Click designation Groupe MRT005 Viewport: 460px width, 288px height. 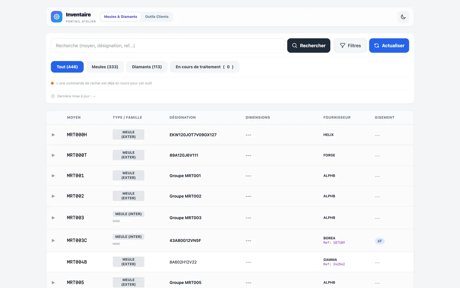click(x=185, y=283)
